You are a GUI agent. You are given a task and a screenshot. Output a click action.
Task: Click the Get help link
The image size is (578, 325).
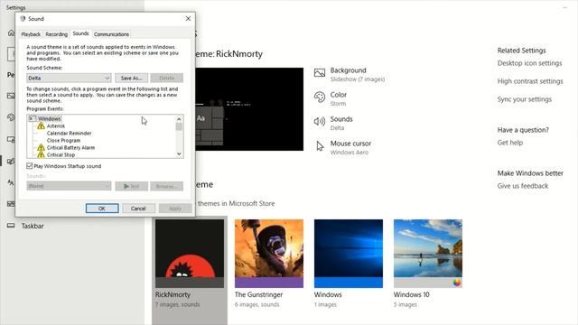point(509,143)
